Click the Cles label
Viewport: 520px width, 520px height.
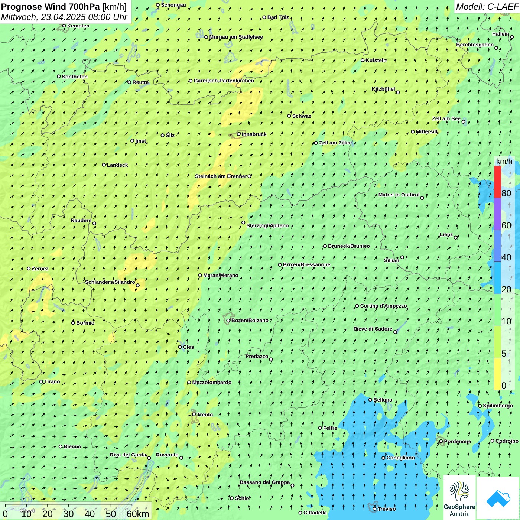(x=188, y=347)
